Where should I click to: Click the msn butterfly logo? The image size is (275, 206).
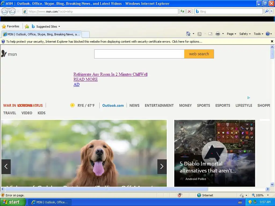coord(9,54)
